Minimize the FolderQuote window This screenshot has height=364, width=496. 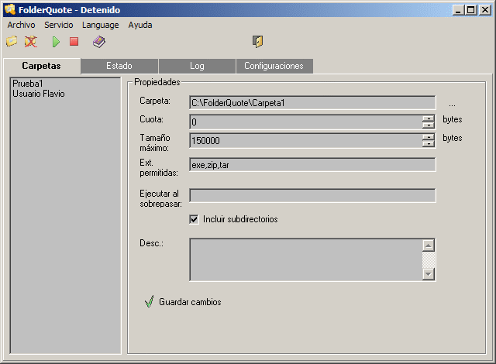[458, 10]
